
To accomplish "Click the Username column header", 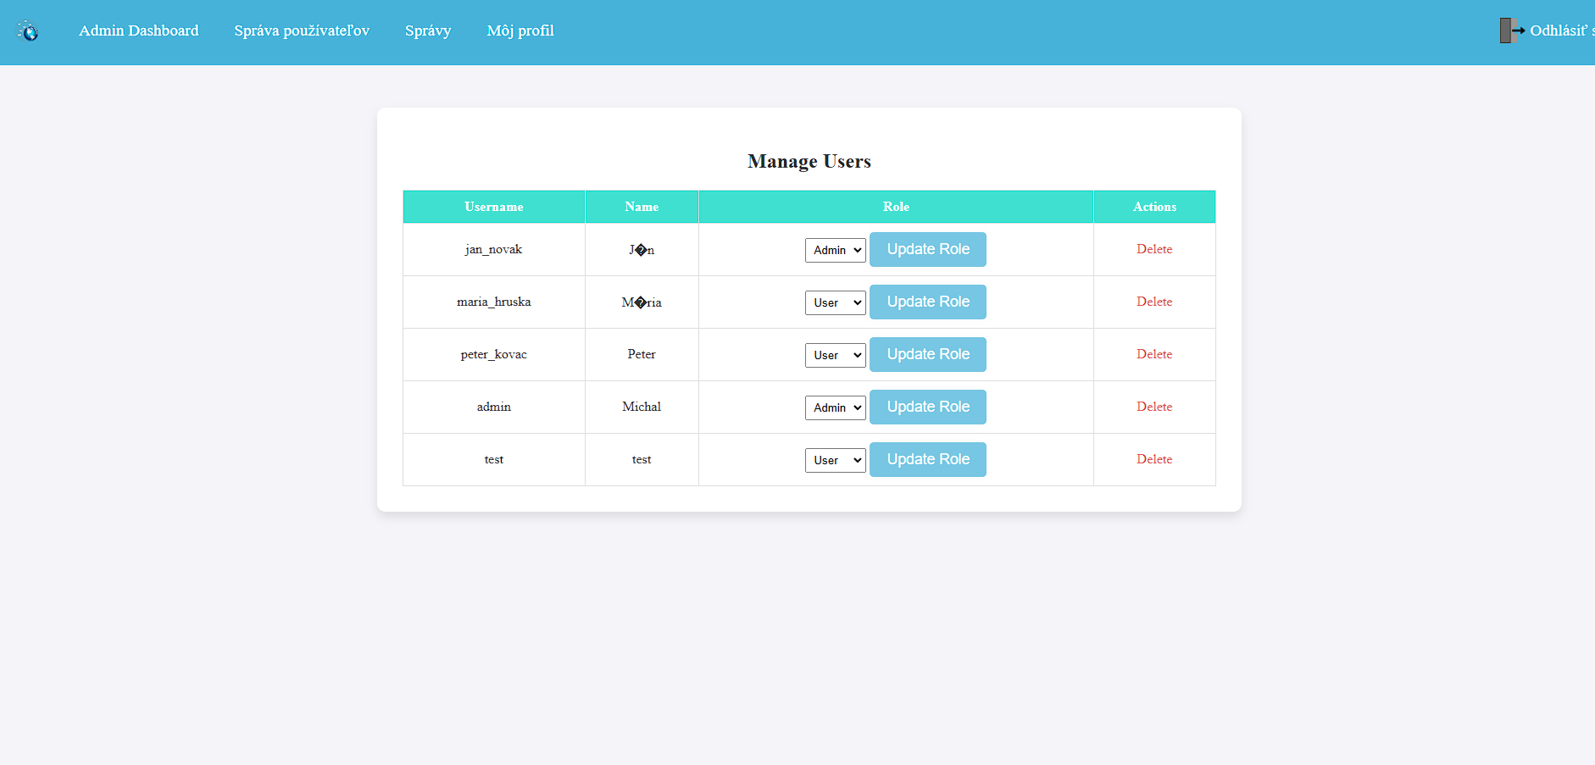I will pos(494,207).
